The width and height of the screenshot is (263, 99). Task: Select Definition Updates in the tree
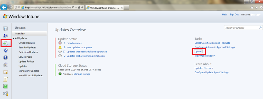pyautogui.click(x=28, y=52)
